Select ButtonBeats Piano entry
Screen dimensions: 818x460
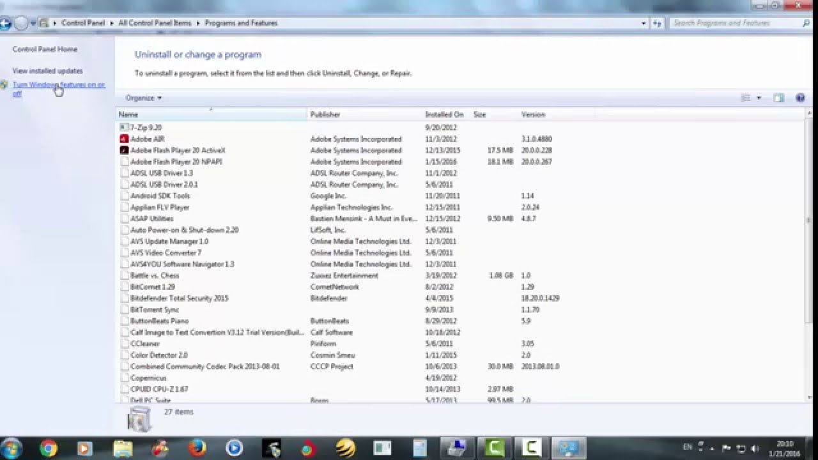[160, 321]
